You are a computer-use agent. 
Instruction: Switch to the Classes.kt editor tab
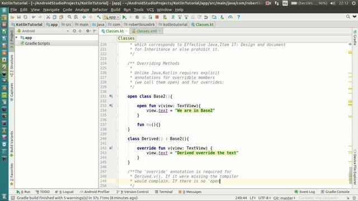[x=114, y=31]
